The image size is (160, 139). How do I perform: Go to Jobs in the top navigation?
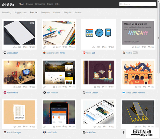(x=57, y=4)
